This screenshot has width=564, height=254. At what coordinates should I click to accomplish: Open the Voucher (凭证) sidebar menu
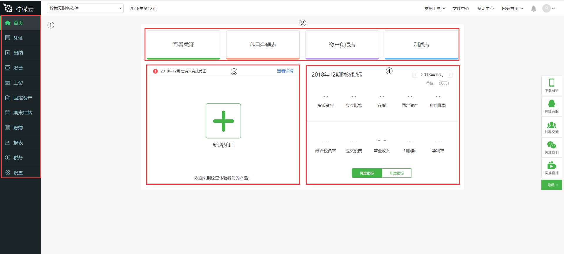pos(18,38)
